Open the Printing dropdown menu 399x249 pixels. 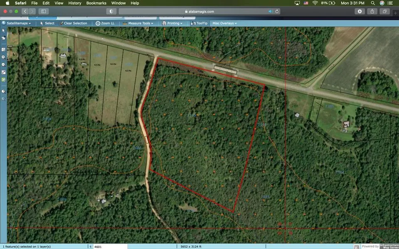(172, 23)
